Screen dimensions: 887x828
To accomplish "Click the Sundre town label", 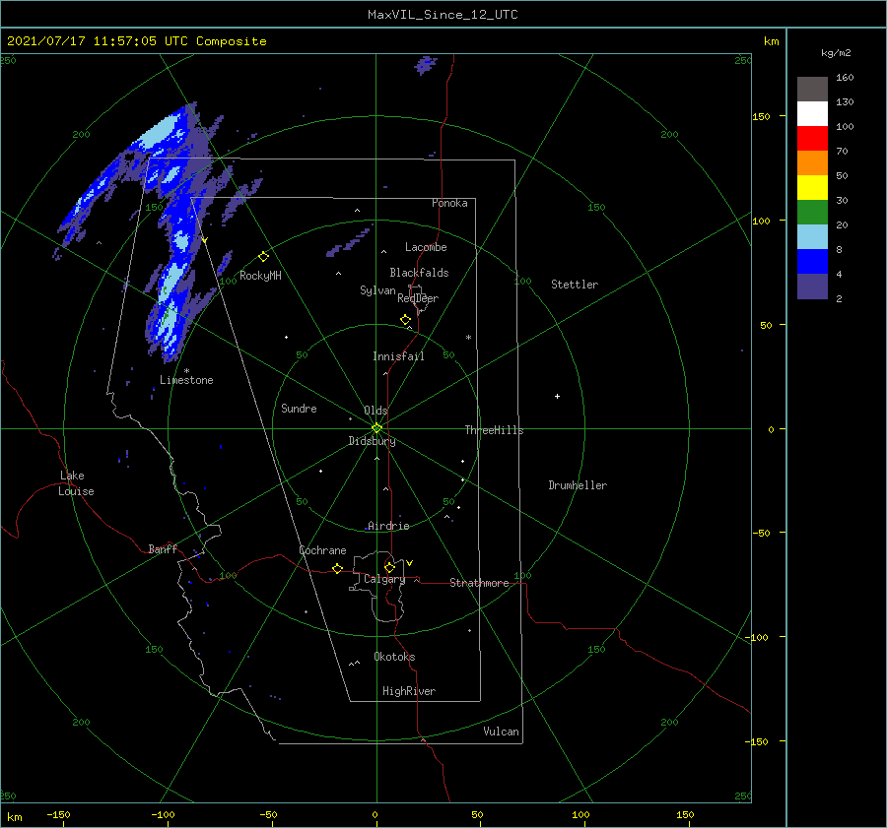I will click(x=299, y=408).
